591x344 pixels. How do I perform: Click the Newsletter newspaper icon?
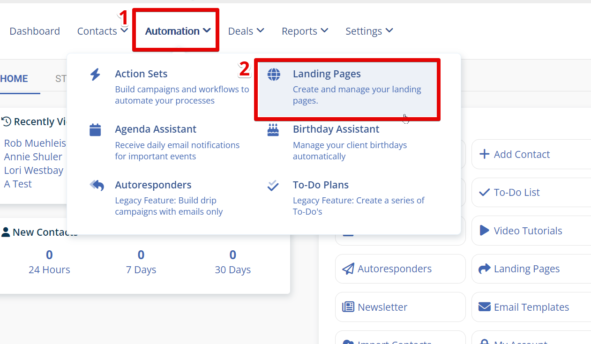coord(348,307)
